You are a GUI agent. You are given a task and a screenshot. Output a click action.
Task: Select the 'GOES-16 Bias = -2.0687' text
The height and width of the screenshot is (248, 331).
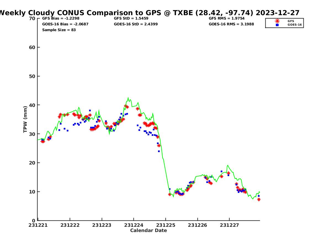coord(65,24)
